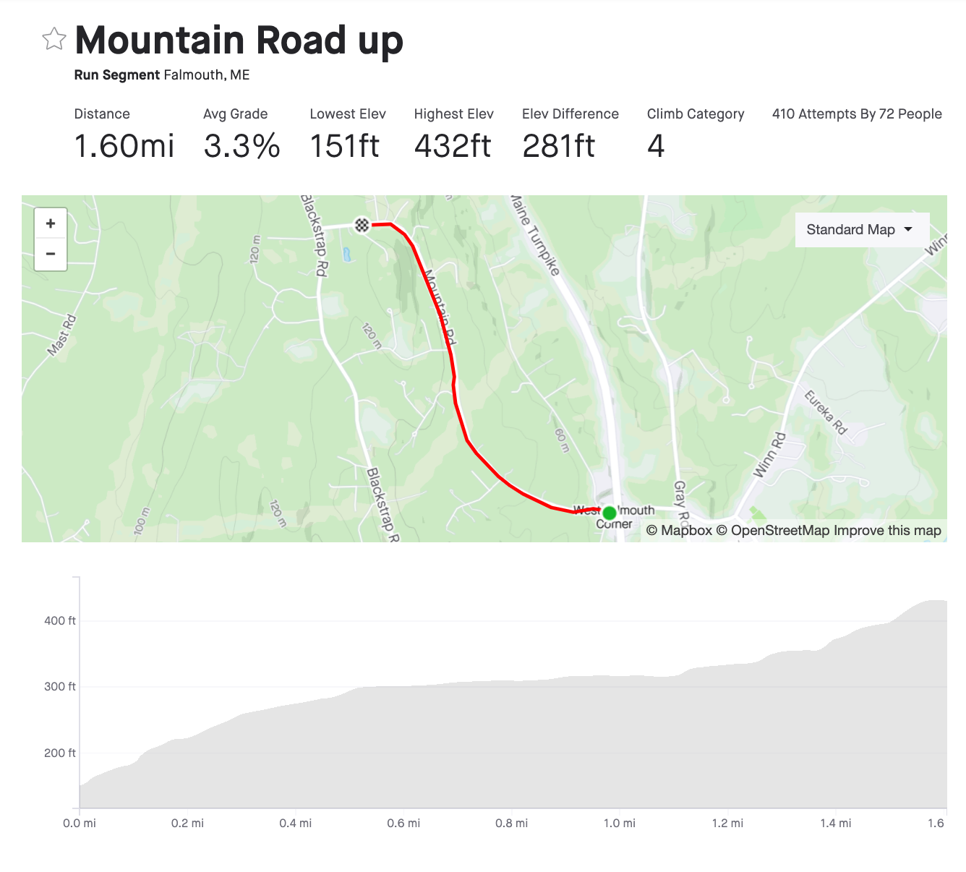Screen dimensions: 966x872
Task: Open the Mapbox attribution link
Action: point(679,531)
